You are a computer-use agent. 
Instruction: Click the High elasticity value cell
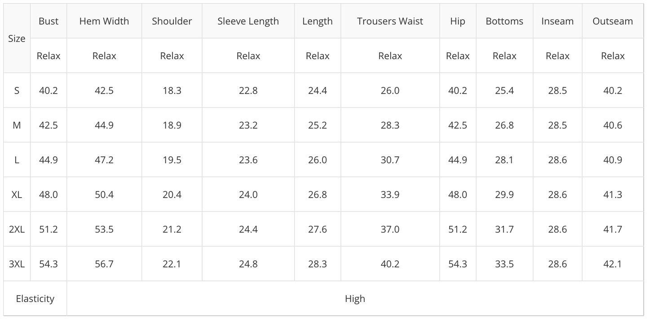(x=355, y=299)
